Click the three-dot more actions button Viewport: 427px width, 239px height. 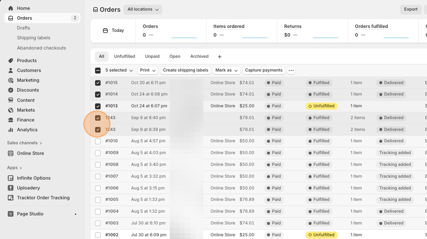point(291,71)
